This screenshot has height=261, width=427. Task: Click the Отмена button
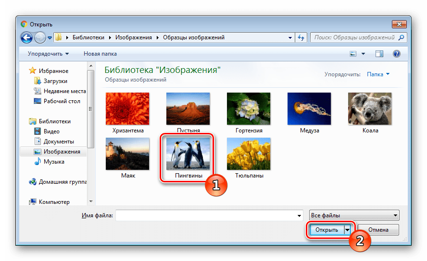point(378,230)
